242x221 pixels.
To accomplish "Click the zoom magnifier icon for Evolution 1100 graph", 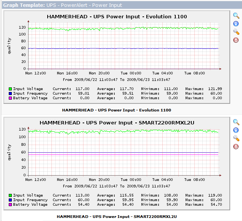I will tap(236, 16).
